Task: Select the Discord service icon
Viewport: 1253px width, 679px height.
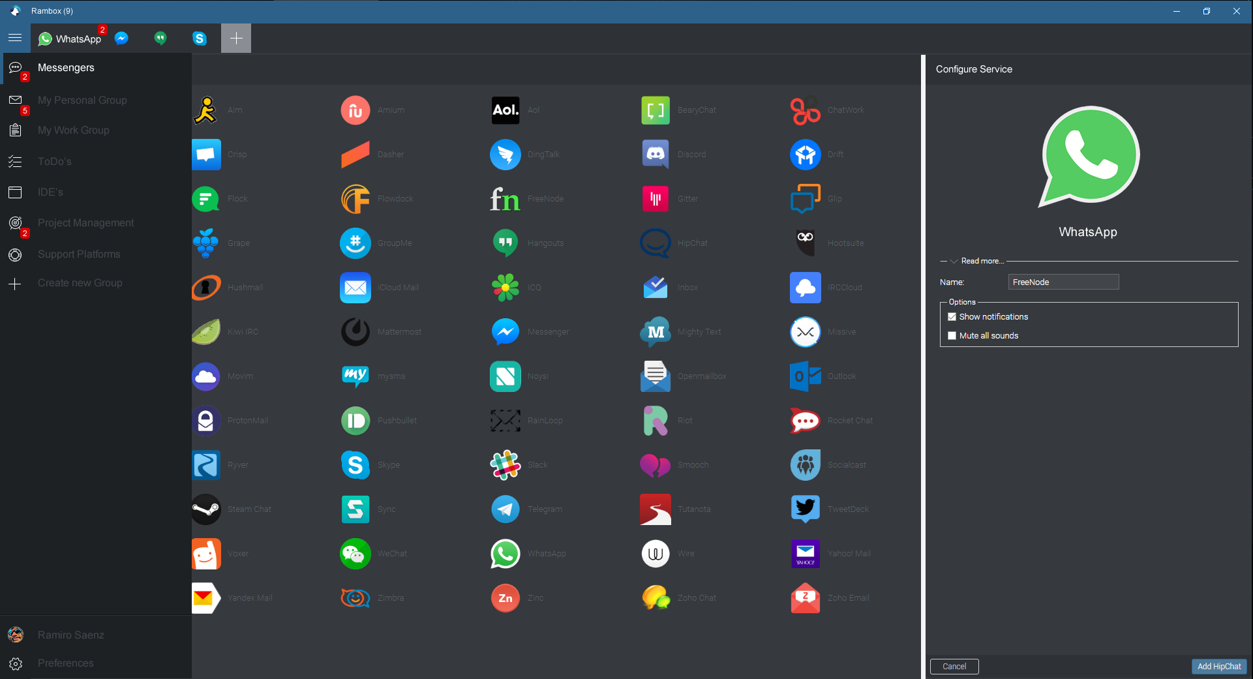Action: click(x=656, y=155)
